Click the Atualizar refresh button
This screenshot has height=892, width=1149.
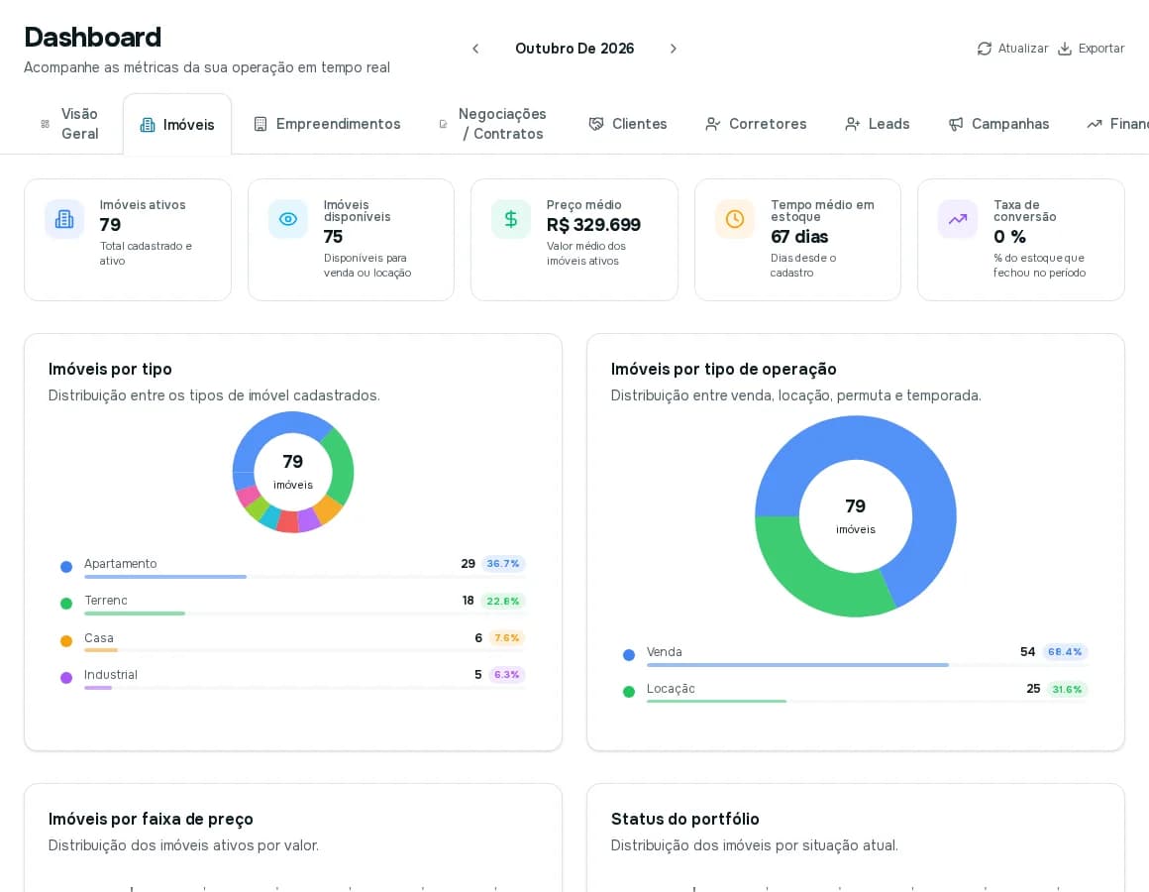point(1012,49)
